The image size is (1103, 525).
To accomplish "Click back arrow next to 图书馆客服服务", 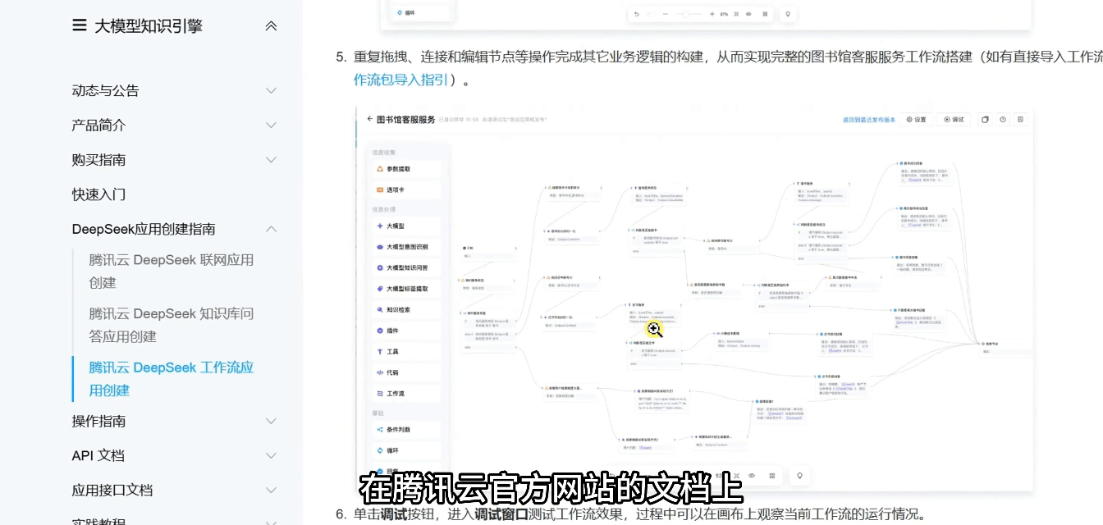I will click(369, 119).
